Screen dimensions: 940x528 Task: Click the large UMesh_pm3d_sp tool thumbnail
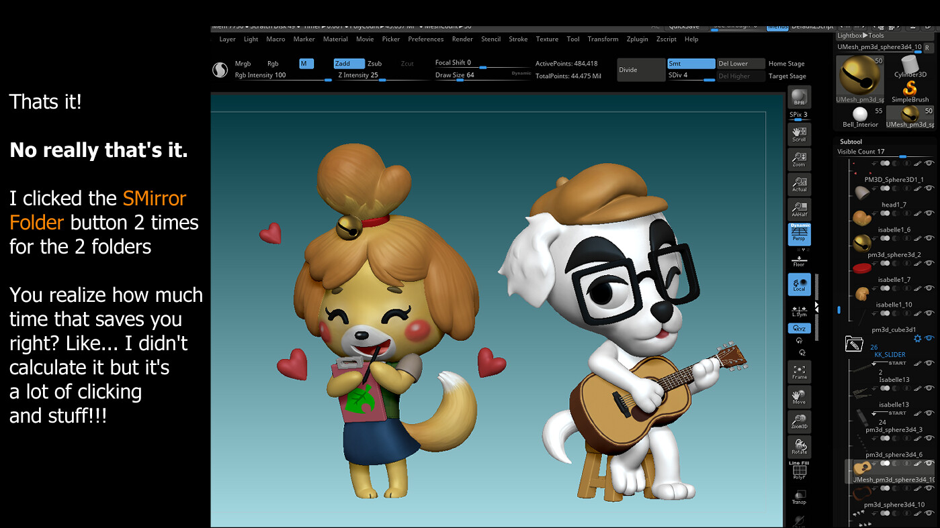click(x=860, y=79)
